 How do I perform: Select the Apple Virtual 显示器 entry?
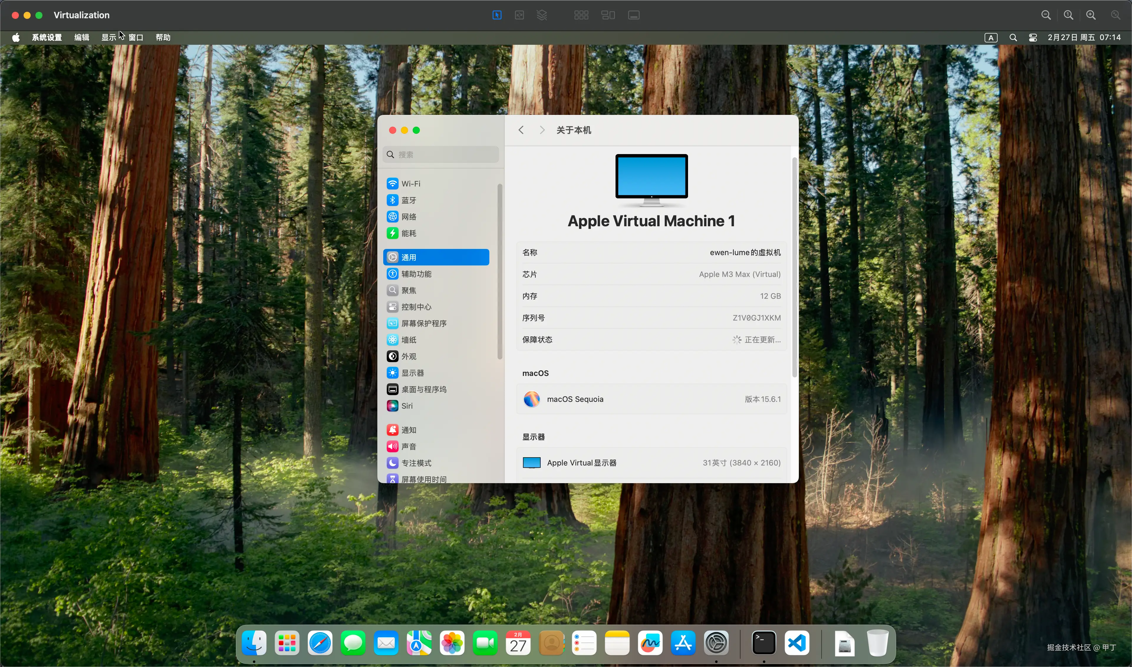pyautogui.click(x=582, y=463)
